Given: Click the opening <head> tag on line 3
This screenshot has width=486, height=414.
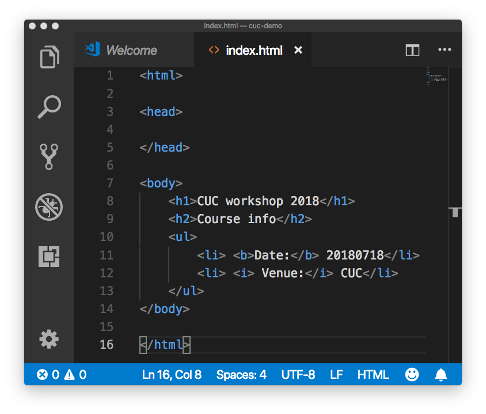Looking at the screenshot, I should 161,111.
